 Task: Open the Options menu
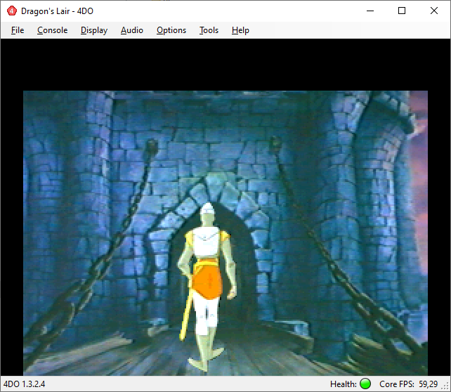171,30
